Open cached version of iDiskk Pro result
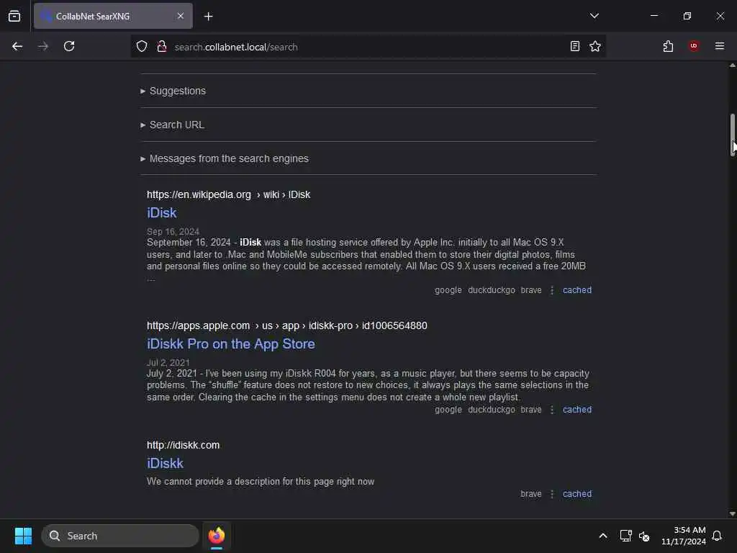 577,410
